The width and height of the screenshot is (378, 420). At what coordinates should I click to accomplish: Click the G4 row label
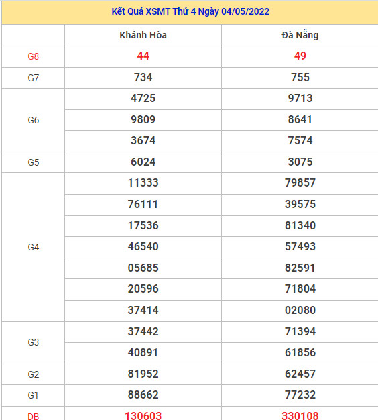[34, 247]
